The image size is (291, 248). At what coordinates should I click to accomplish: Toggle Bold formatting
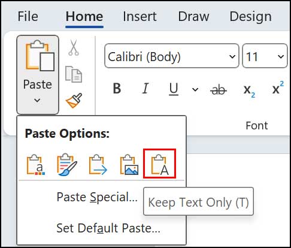pos(117,88)
